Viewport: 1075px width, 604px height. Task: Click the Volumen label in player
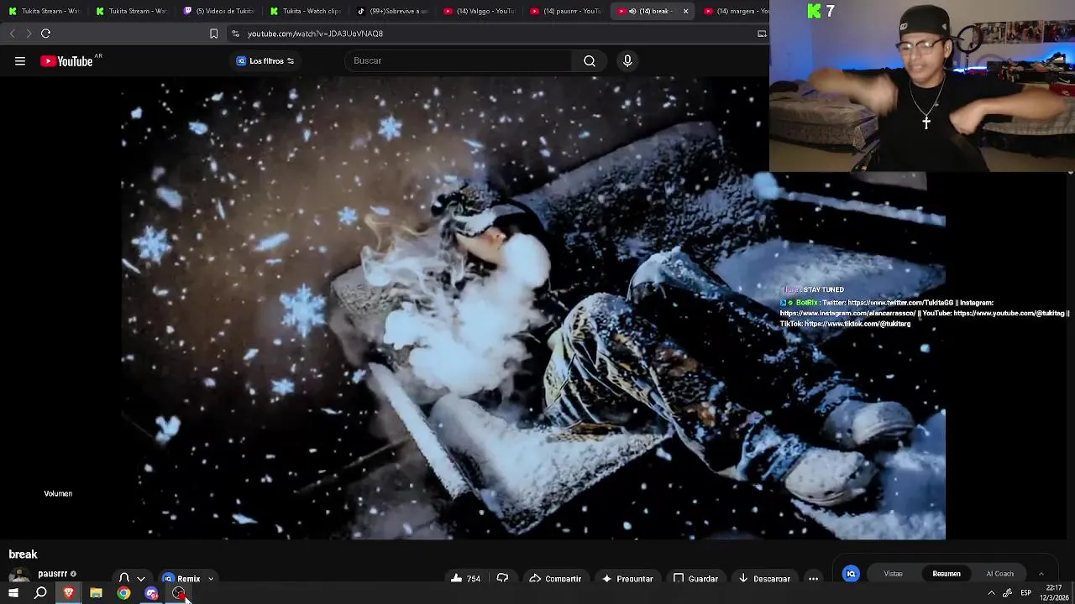[x=58, y=493]
